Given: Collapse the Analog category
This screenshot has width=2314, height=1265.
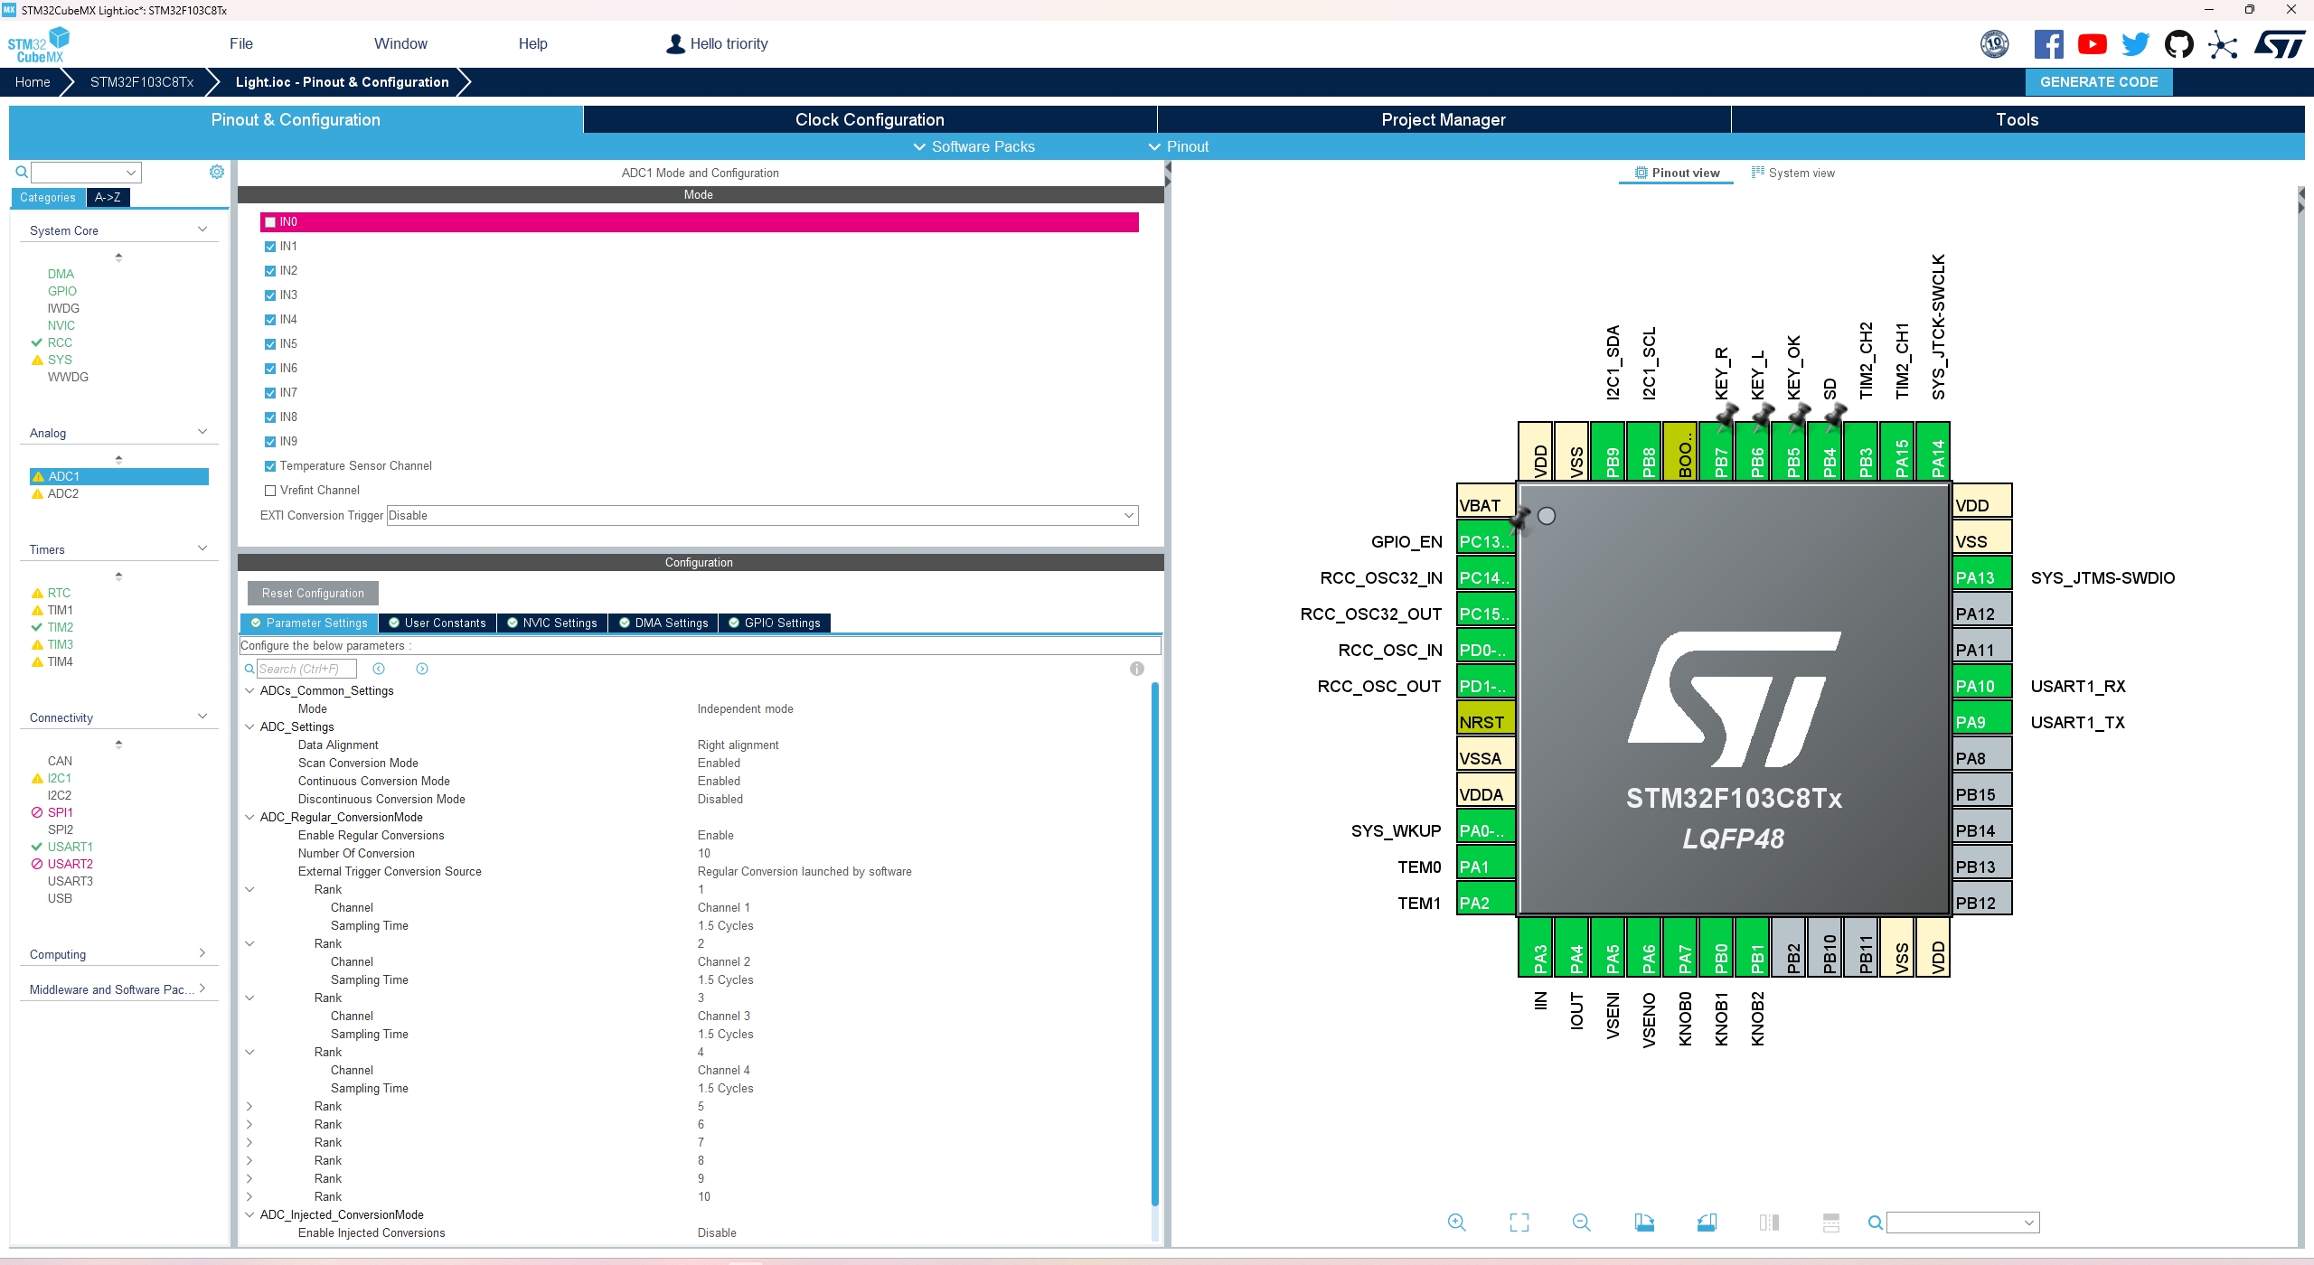Looking at the screenshot, I should pyautogui.click(x=202, y=432).
